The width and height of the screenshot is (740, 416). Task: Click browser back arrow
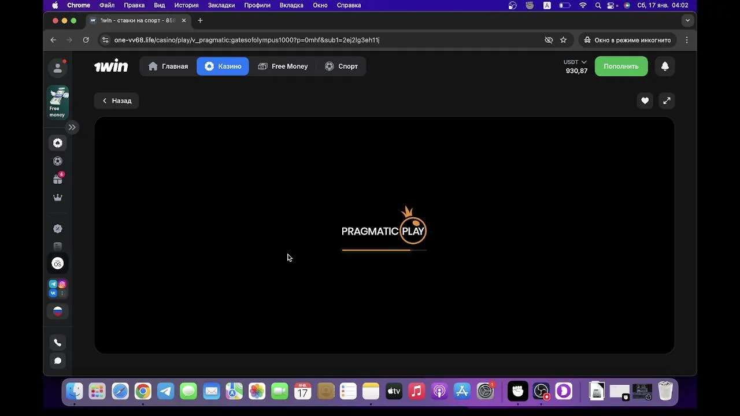(x=53, y=40)
